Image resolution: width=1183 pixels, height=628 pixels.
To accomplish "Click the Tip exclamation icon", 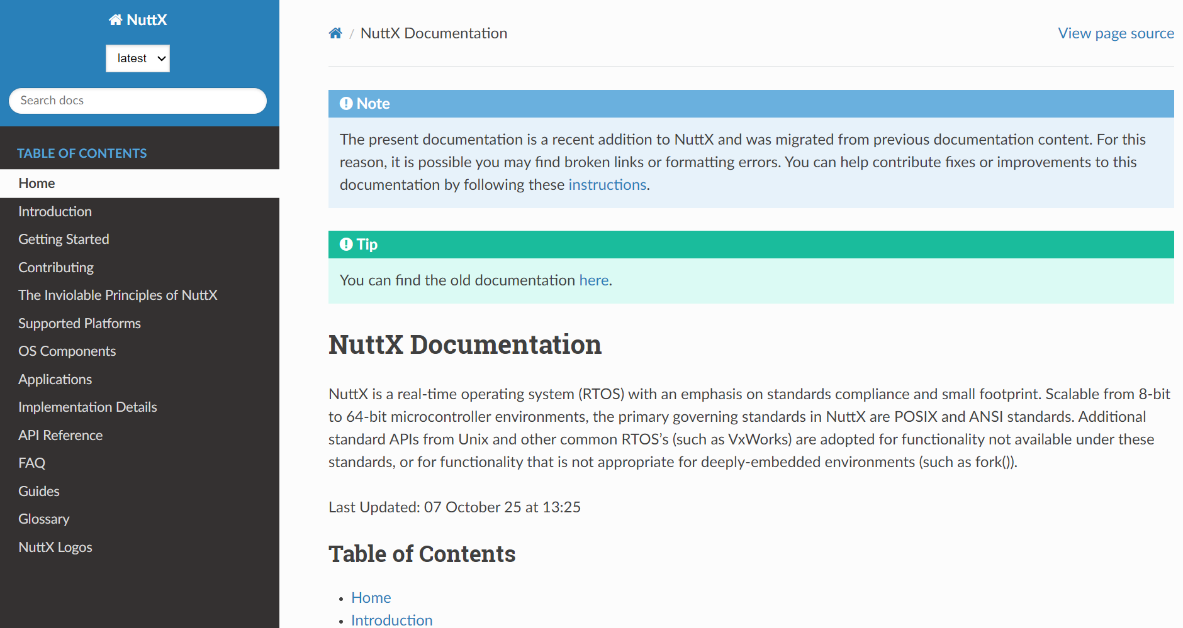I will (346, 245).
